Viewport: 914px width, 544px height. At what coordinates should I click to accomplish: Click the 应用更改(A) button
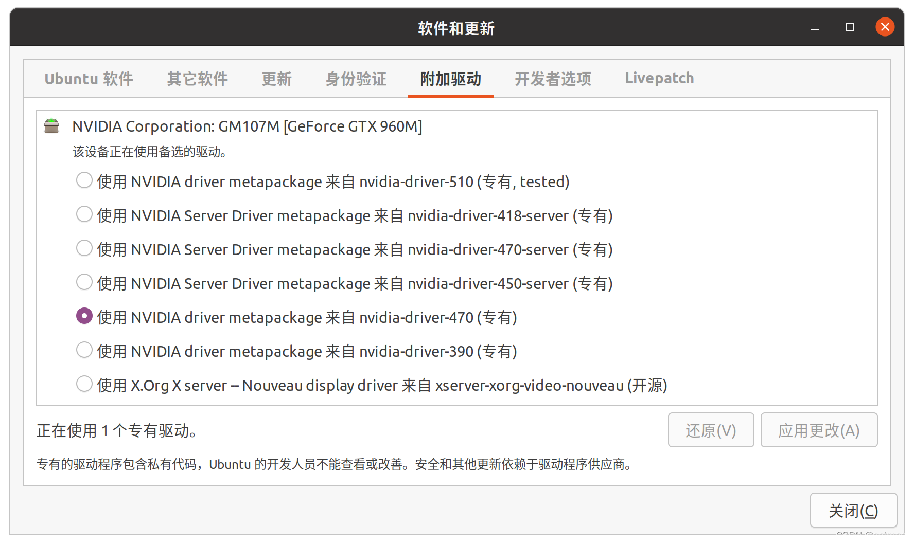pos(819,430)
